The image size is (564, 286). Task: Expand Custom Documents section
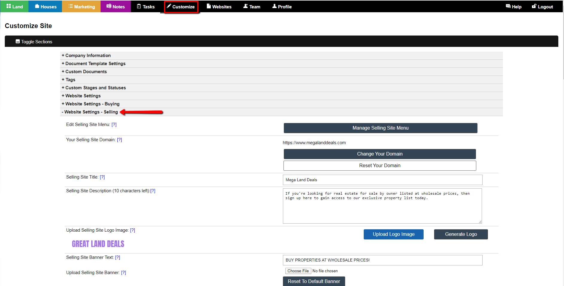pos(281,72)
